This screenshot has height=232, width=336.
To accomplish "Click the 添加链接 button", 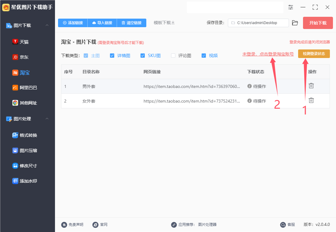I will tap(73, 23).
